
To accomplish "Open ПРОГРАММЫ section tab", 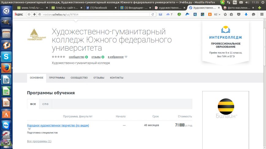I will (x=57, y=78).
